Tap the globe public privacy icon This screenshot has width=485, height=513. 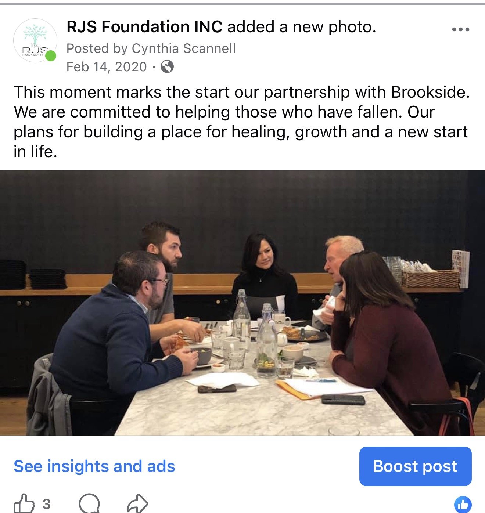tap(167, 67)
